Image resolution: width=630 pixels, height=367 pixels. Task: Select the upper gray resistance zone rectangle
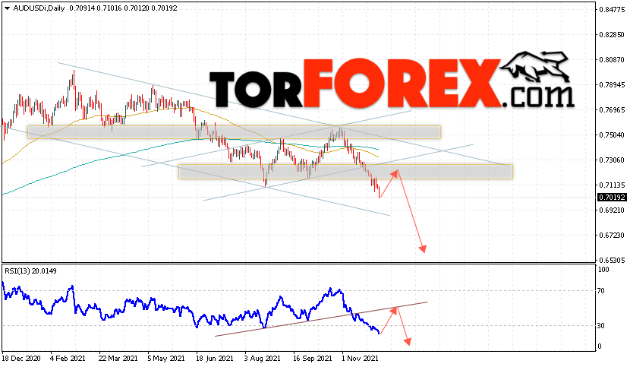click(234, 132)
